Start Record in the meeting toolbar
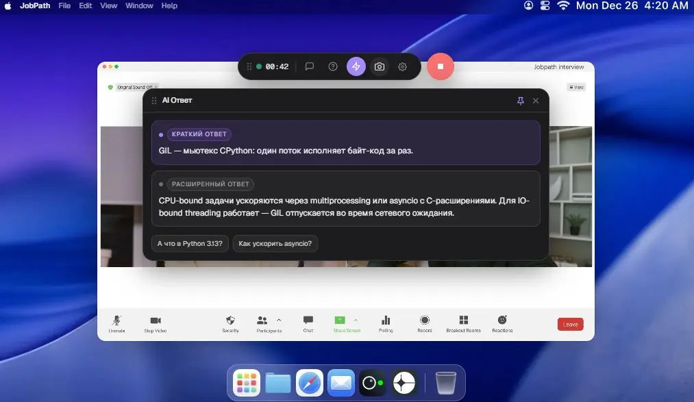694x402 pixels. point(425,324)
